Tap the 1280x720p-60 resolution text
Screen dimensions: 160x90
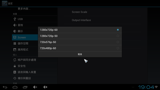click(49, 30)
